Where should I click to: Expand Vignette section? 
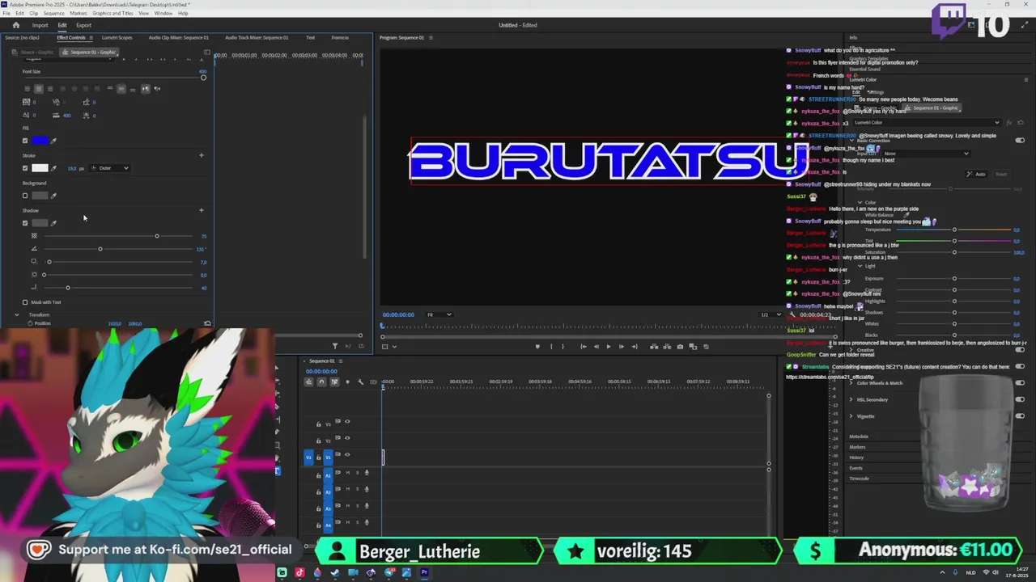coord(851,416)
